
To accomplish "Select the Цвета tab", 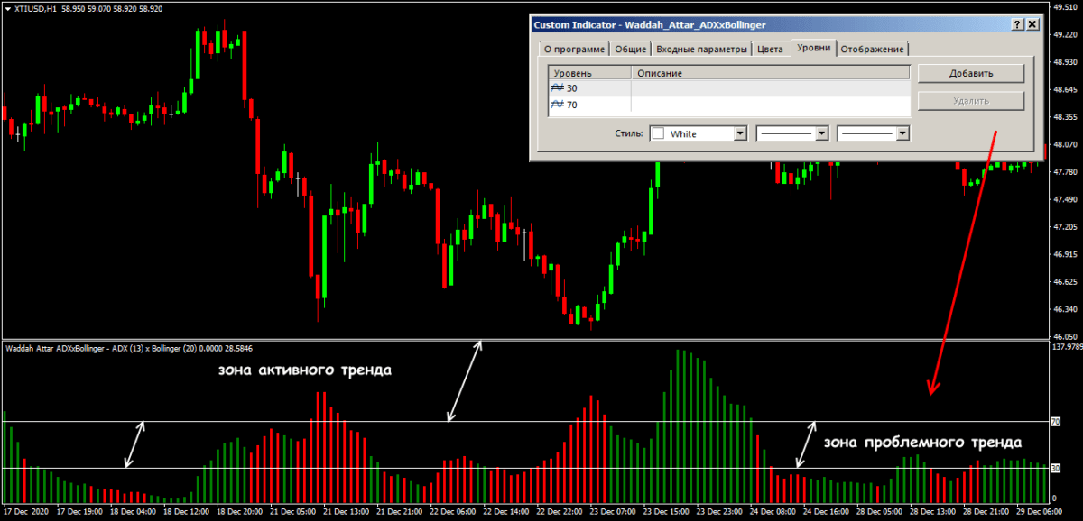I will [770, 50].
